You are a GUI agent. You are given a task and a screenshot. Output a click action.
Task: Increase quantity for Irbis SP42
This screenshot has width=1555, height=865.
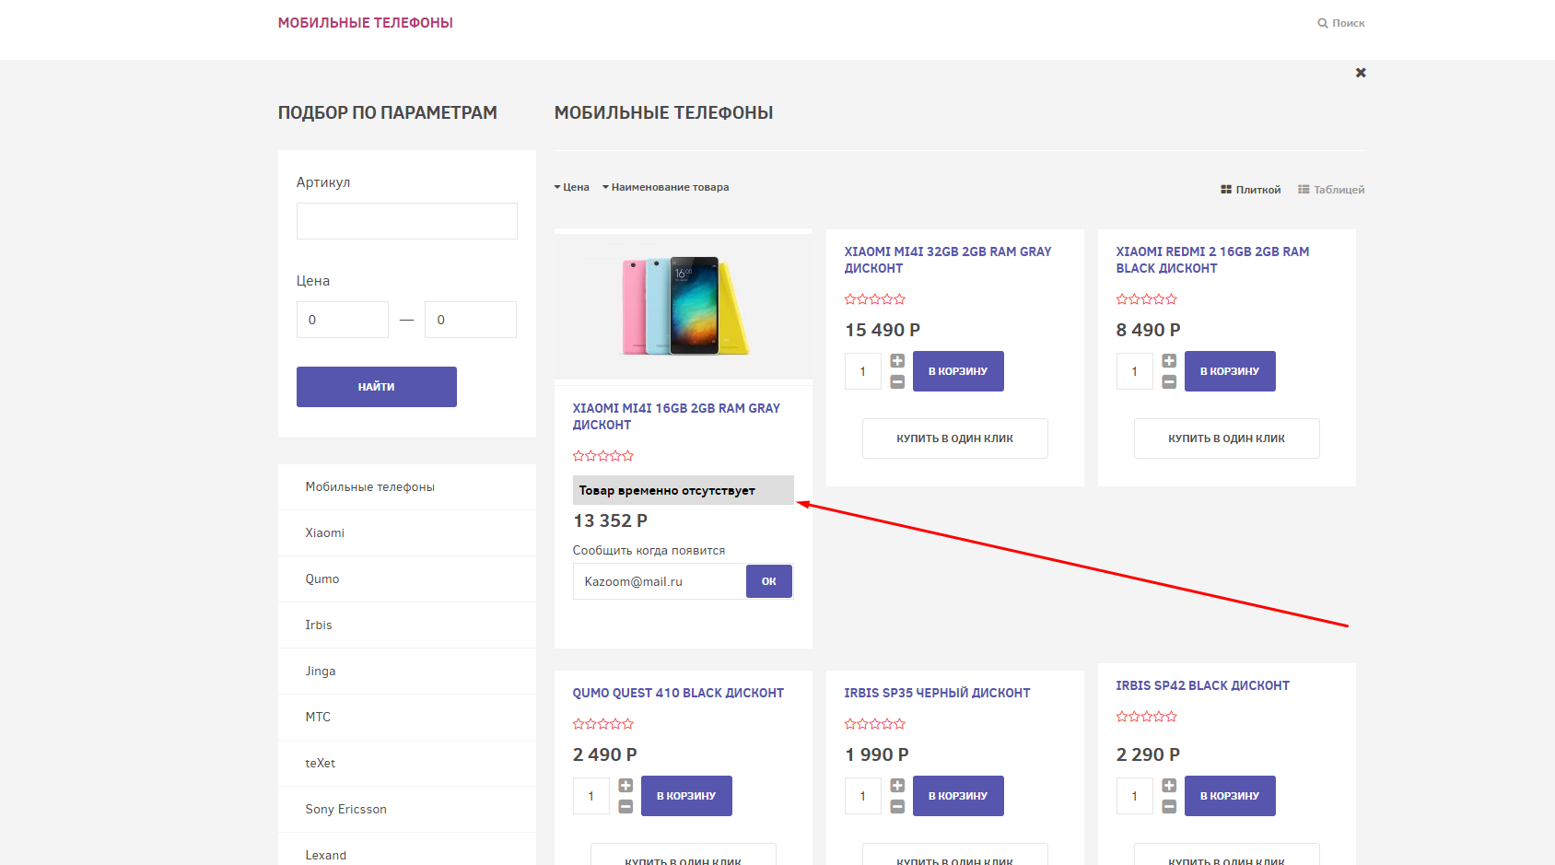[x=1169, y=786]
